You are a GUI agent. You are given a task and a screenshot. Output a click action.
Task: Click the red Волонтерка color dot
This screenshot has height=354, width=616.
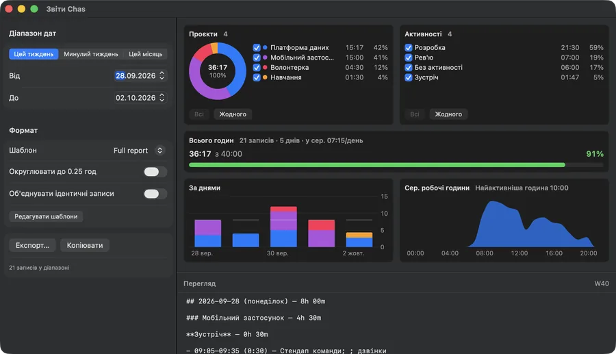tap(265, 68)
